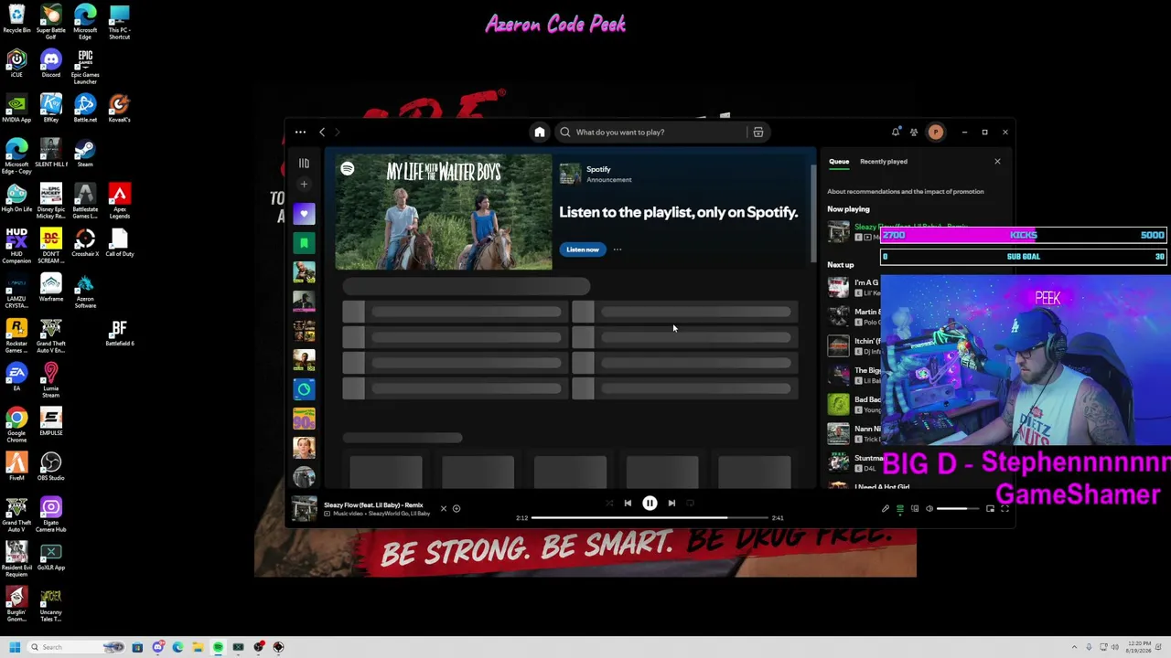Close the Queue panel
1171x658 pixels.
[x=997, y=162]
